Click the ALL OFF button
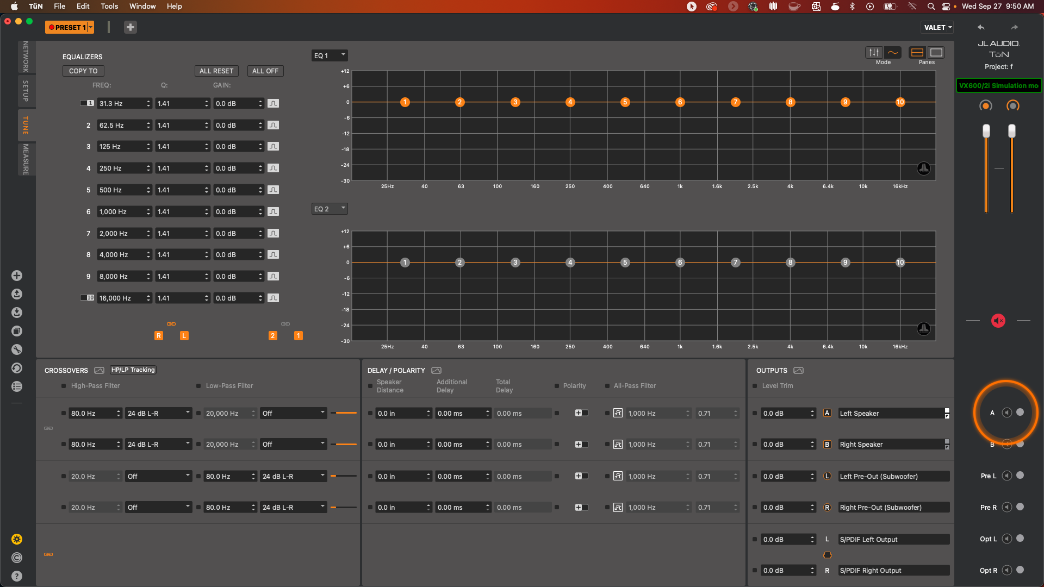The width and height of the screenshot is (1044, 587). tap(265, 71)
